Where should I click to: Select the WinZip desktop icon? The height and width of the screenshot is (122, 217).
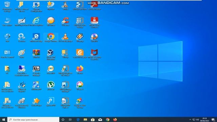pyautogui.click(x=65, y=54)
